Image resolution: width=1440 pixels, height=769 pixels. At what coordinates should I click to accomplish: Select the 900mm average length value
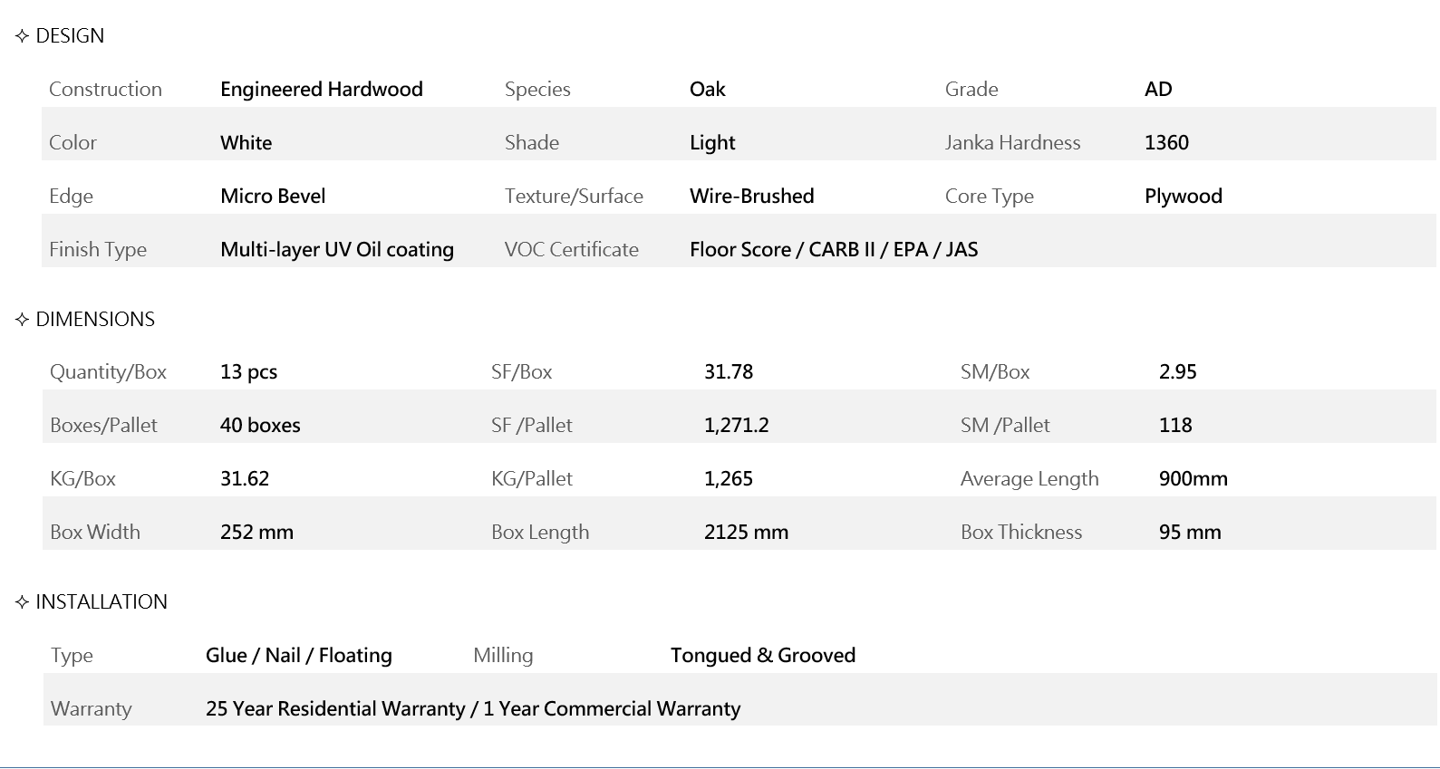(x=1193, y=479)
